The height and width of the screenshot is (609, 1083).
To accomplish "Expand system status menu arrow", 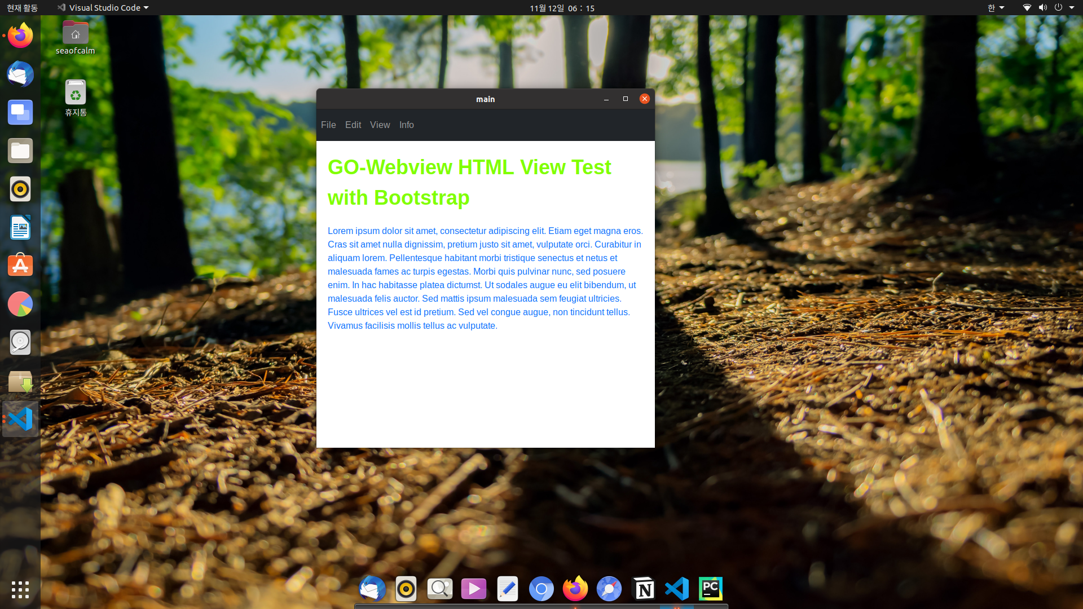I will pos(1071,8).
